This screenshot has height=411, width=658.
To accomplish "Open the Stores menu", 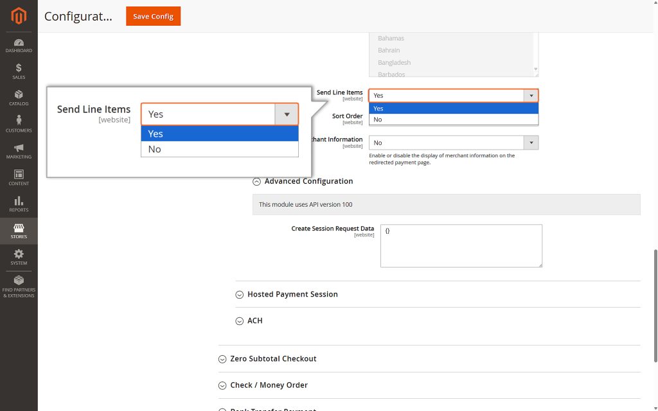I will click(19, 231).
